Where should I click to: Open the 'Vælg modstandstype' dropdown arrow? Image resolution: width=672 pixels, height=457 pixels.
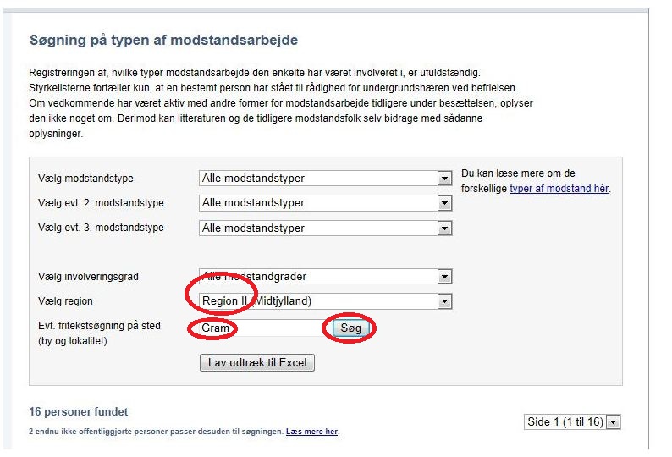click(x=444, y=178)
